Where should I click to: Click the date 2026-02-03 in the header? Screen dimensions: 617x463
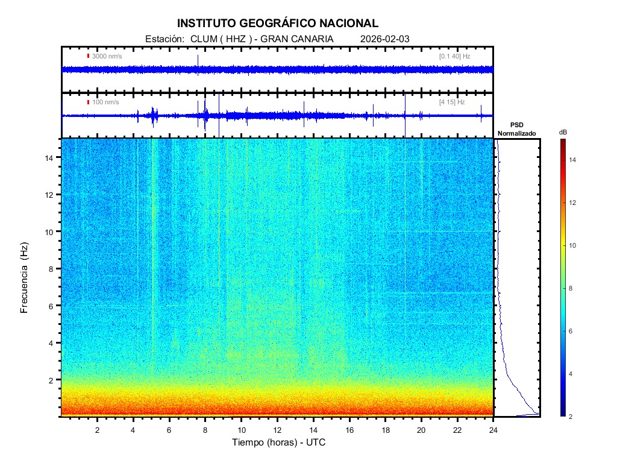coord(384,39)
